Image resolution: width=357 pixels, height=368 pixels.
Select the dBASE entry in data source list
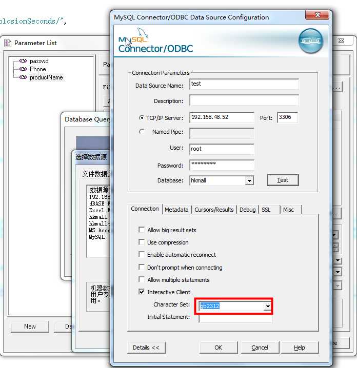click(x=100, y=203)
